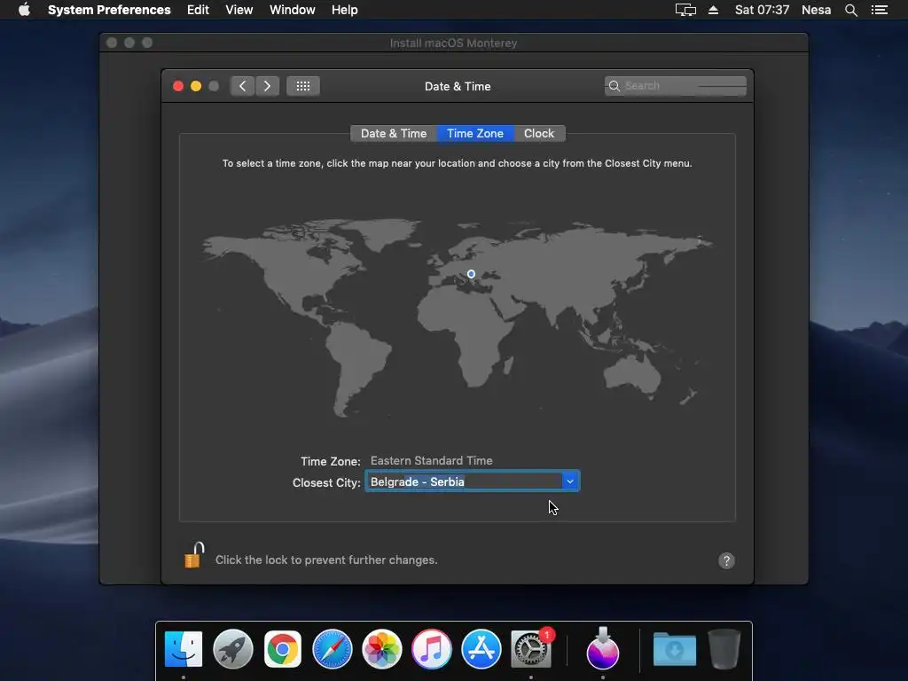Open the Trash in the Dock
908x681 pixels.
pyautogui.click(x=724, y=649)
